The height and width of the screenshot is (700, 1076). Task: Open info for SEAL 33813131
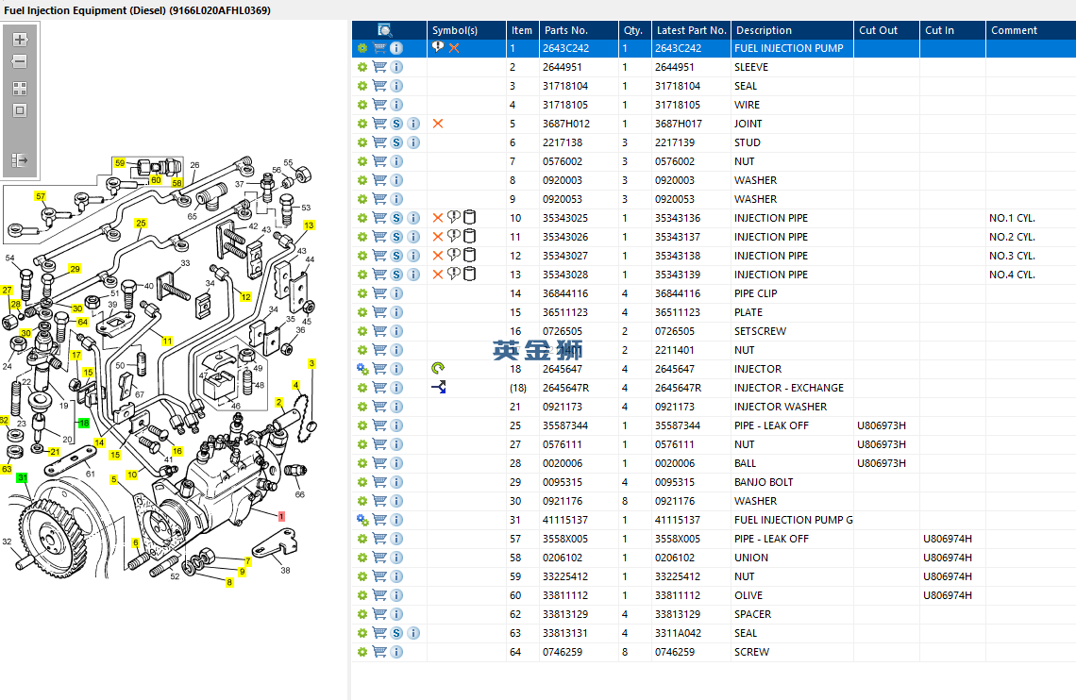pos(413,634)
